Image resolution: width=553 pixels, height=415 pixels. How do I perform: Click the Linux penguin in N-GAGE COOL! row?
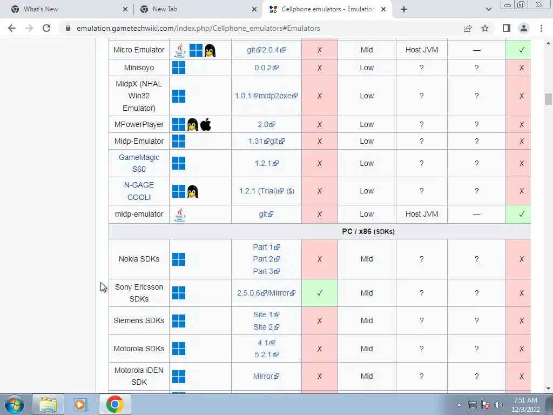point(193,192)
